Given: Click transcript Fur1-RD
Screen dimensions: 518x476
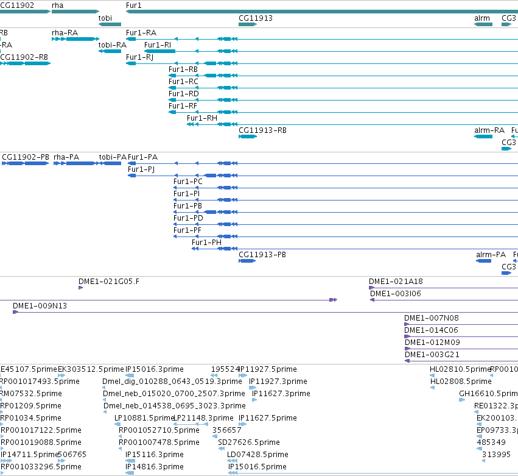Looking at the screenshot, I should (x=184, y=94).
